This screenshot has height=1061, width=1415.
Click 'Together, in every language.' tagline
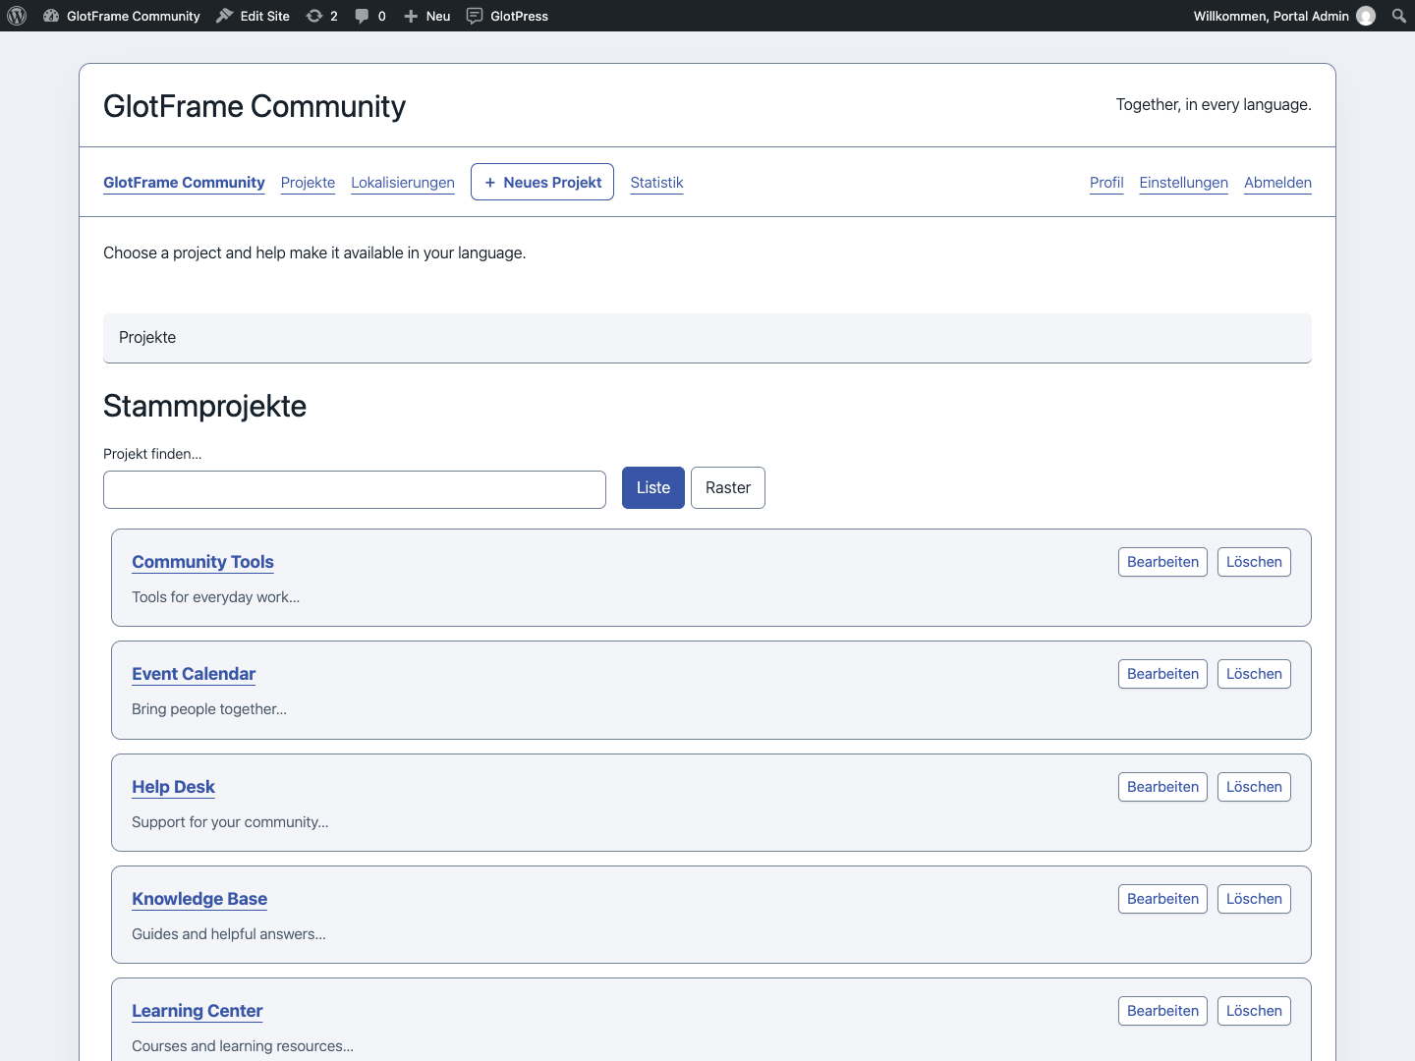[1214, 104]
